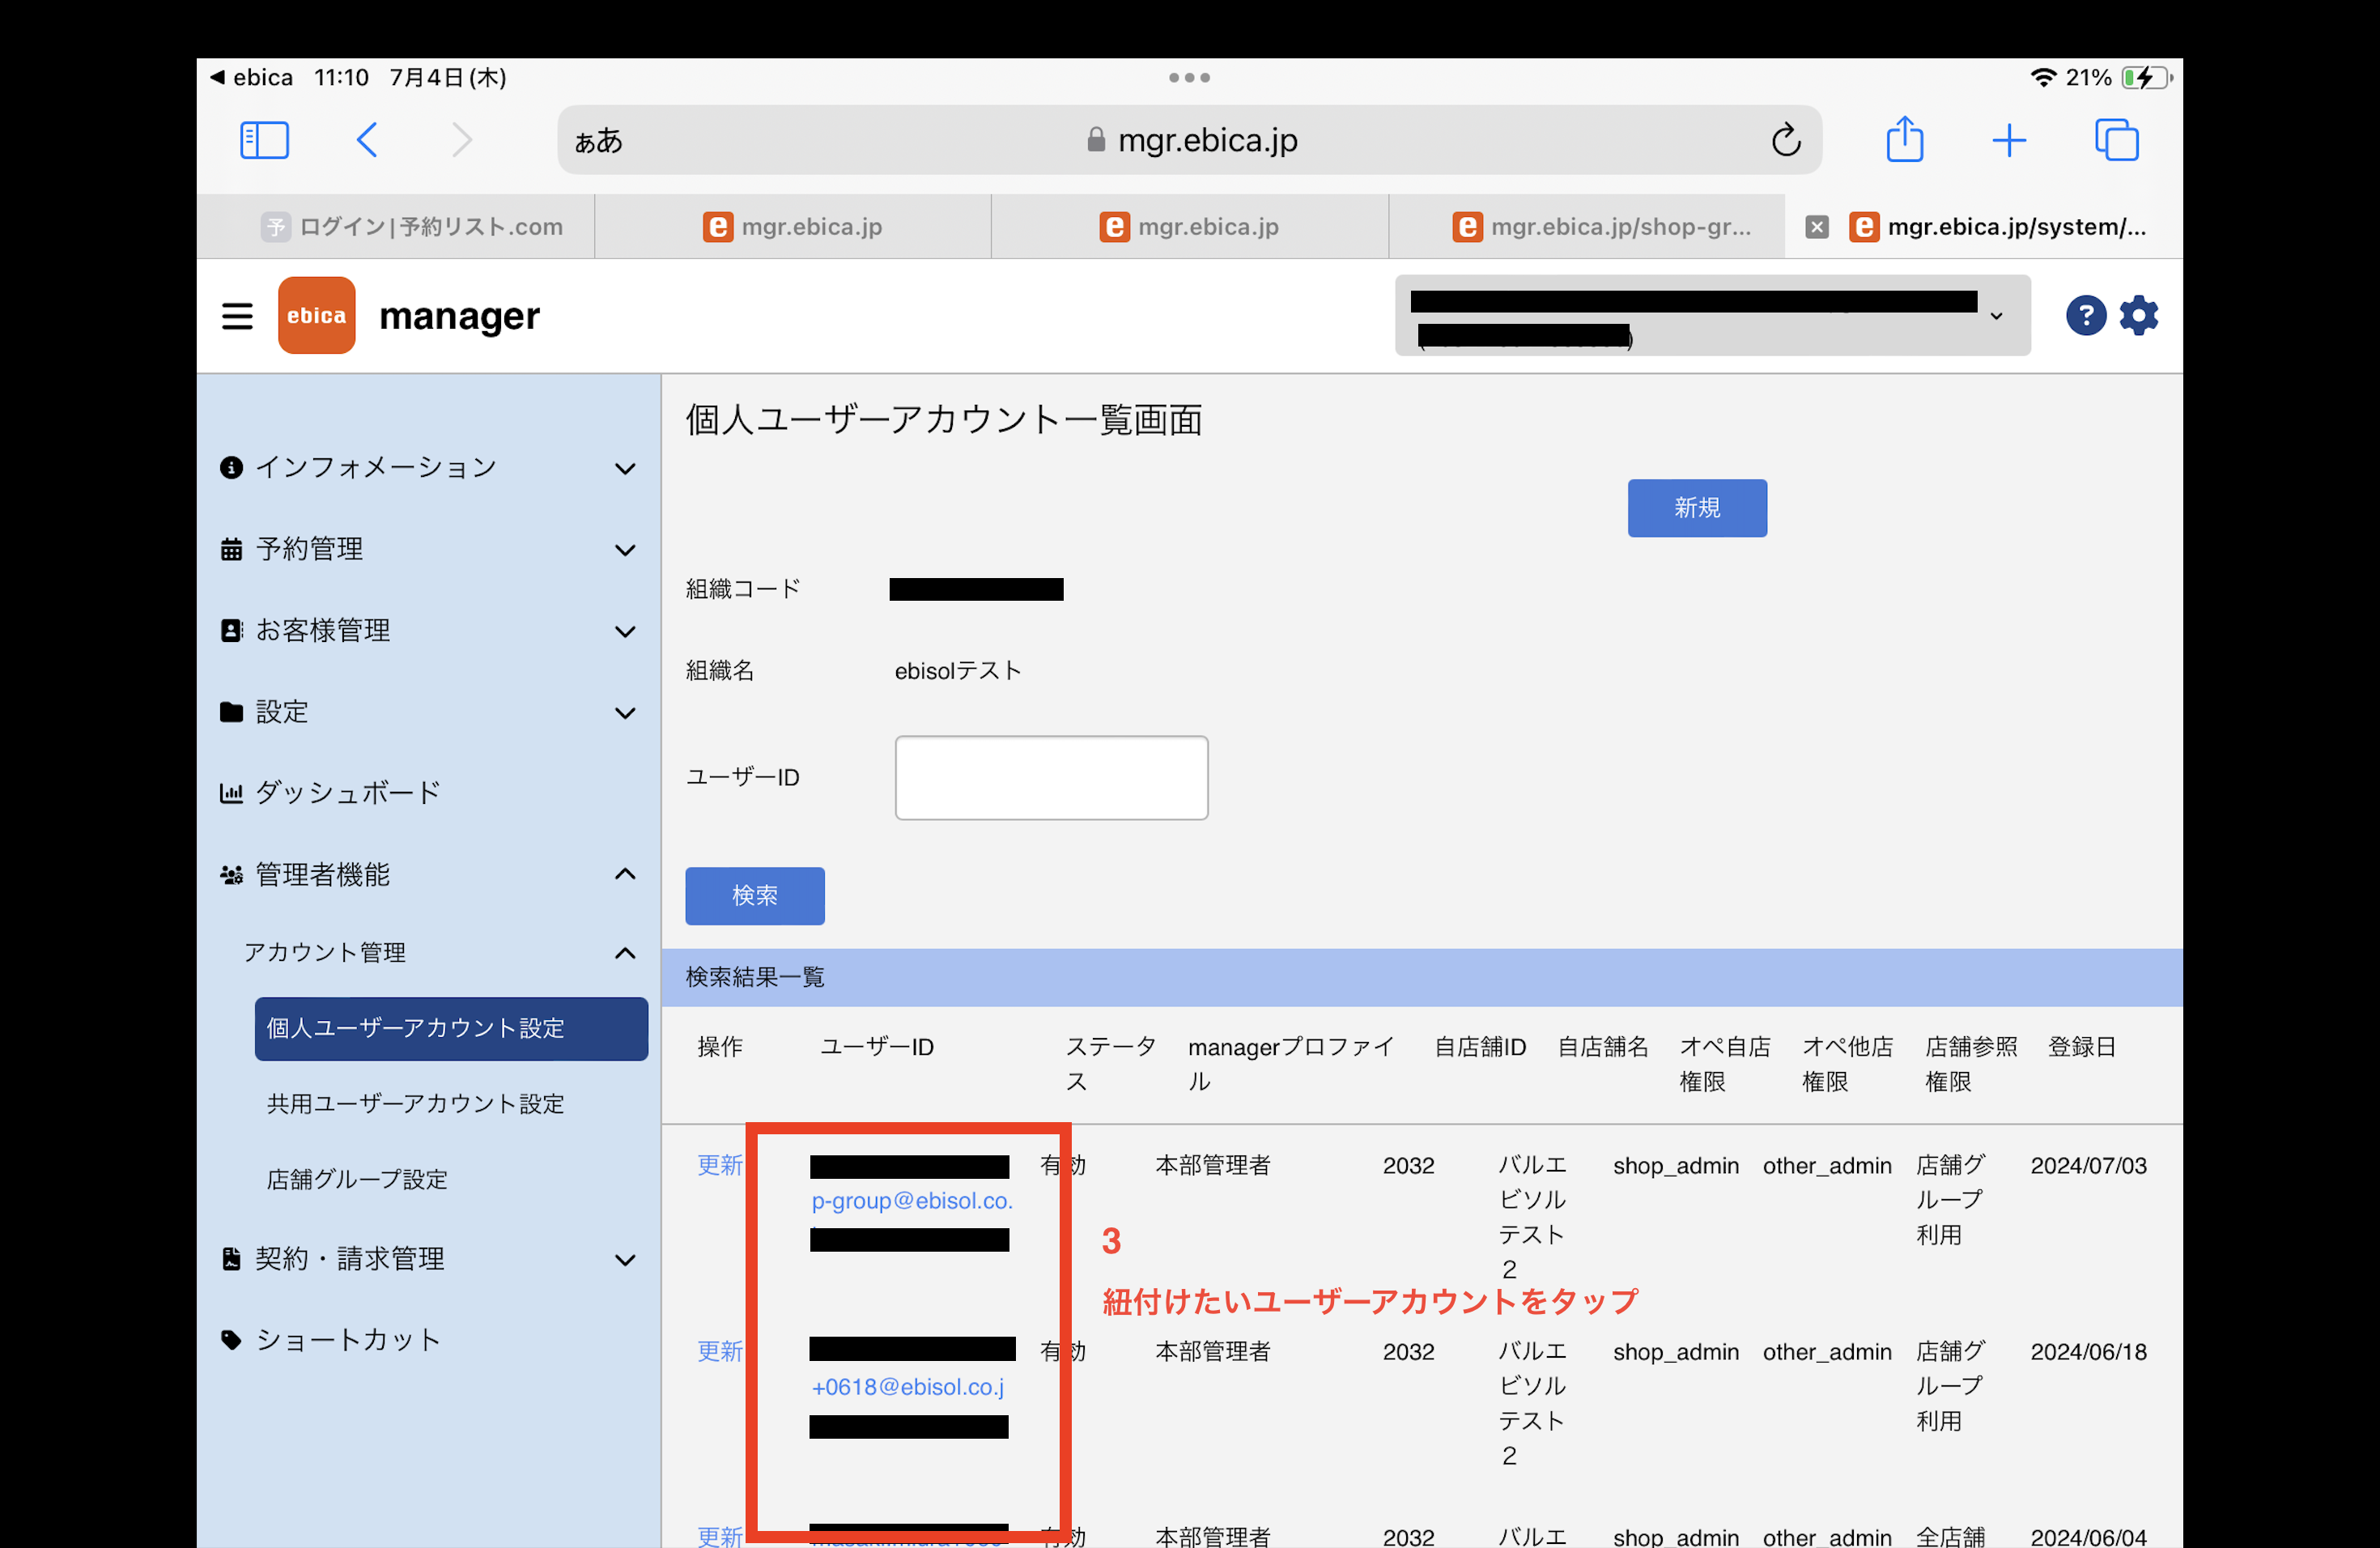Click the 2024/06/18 date cell
The image size is (2380, 1548).
(x=2088, y=1352)
